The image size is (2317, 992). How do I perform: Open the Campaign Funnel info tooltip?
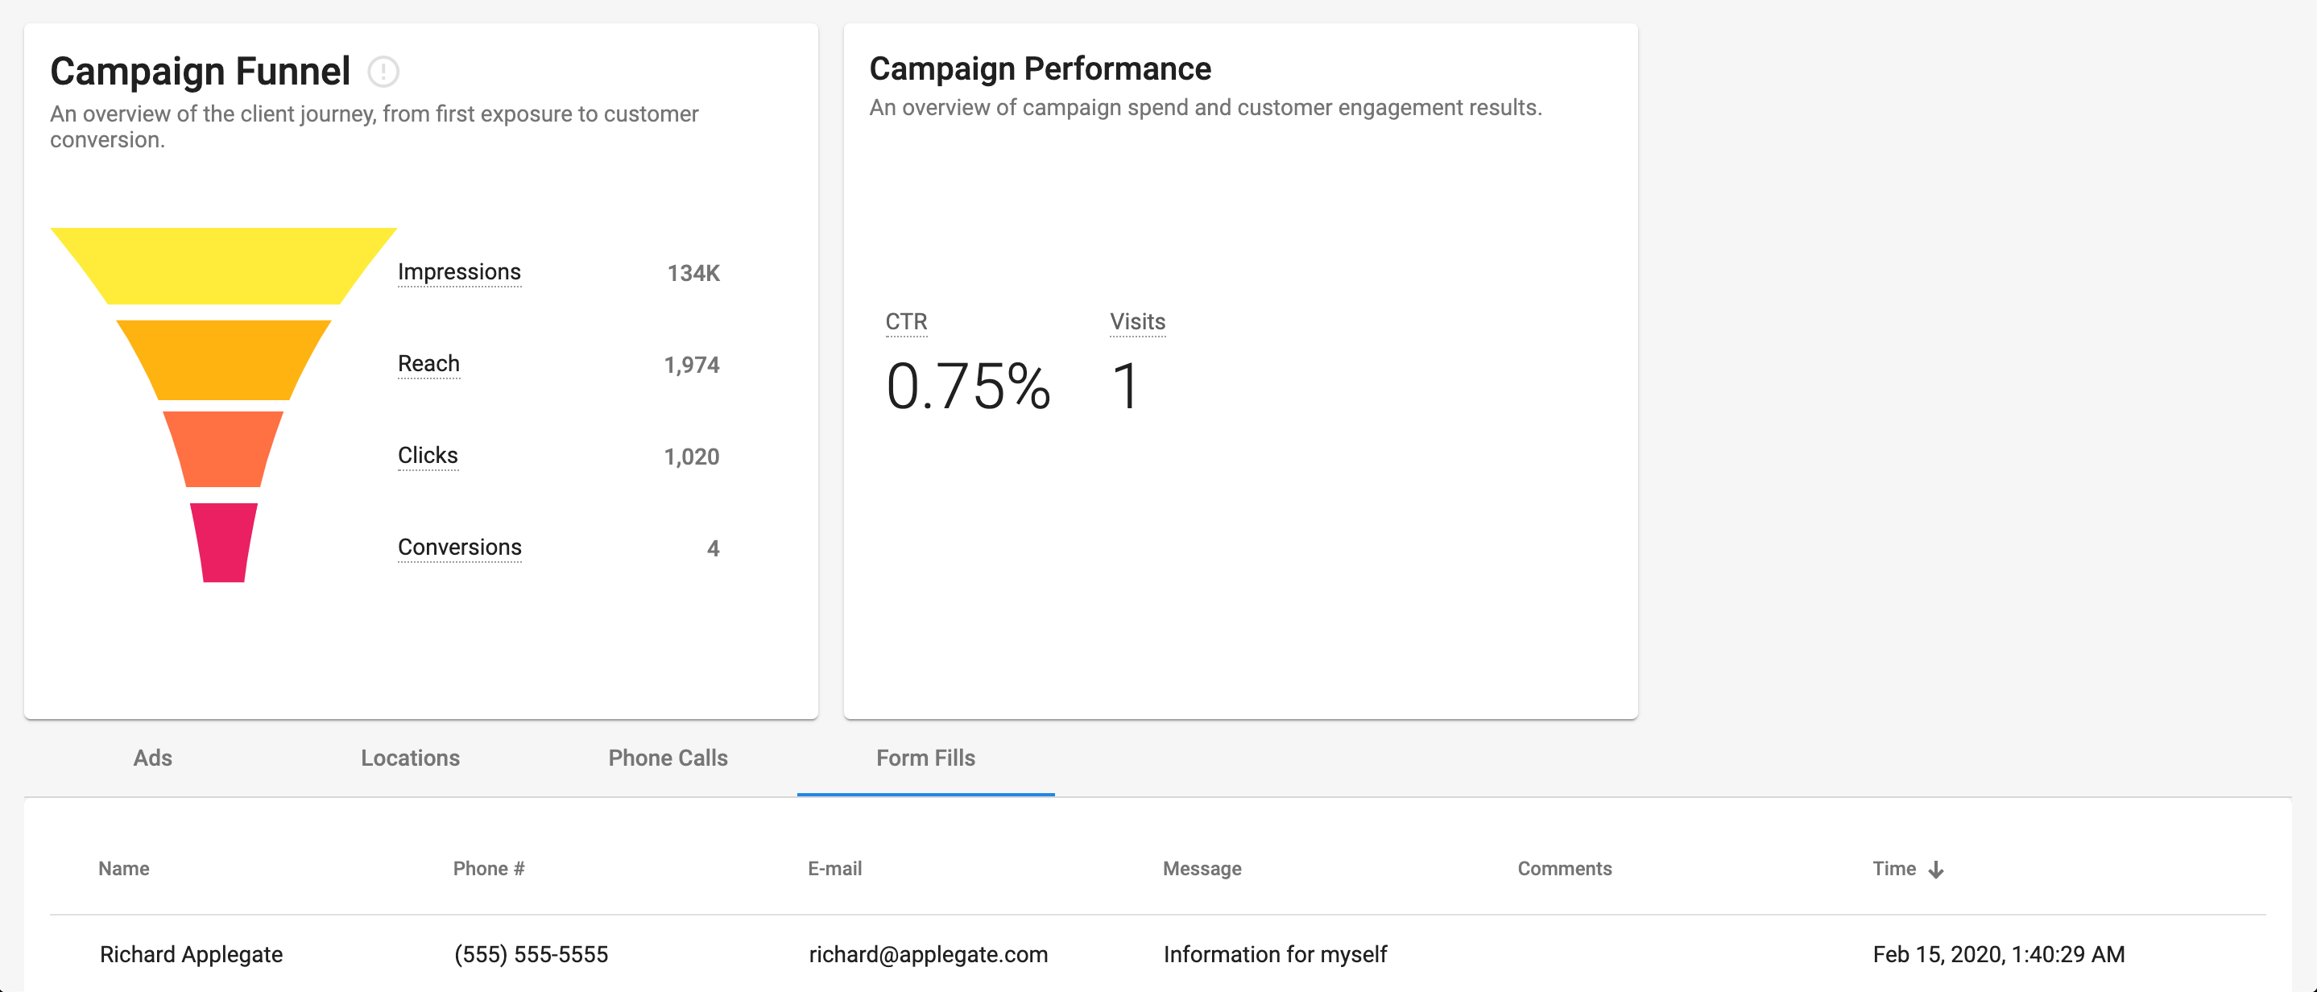(x=383, y=71)
